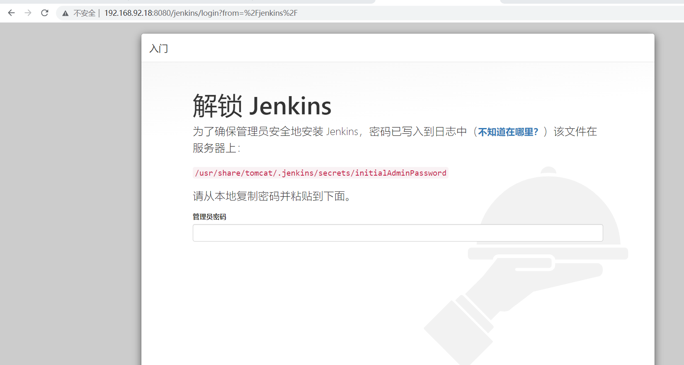The width and height of the screenshot is (684, 365).
Task: Click the 管理员密码 field label
Action: pyautogui.click(x=209, y=217)
